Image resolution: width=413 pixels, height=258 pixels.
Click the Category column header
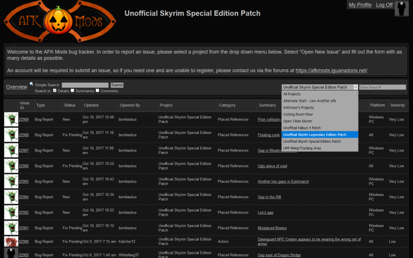coord(227,105)
